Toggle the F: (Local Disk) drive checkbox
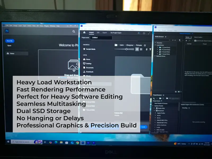This screenshot has height=159, width=212. pyautogui.click(x=84, y=110)
